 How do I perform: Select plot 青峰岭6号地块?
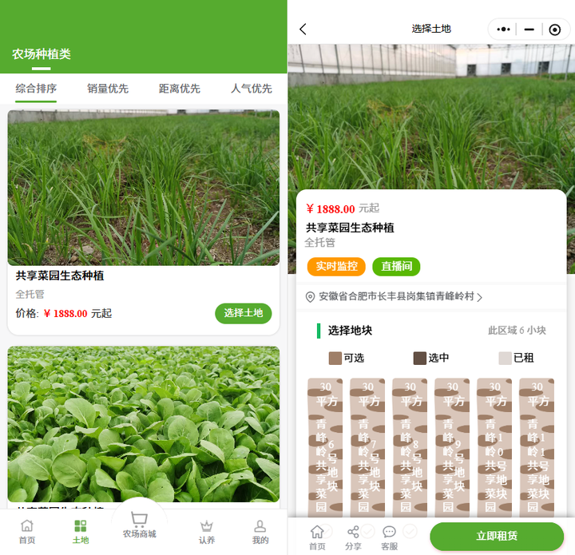coord(325,447)
